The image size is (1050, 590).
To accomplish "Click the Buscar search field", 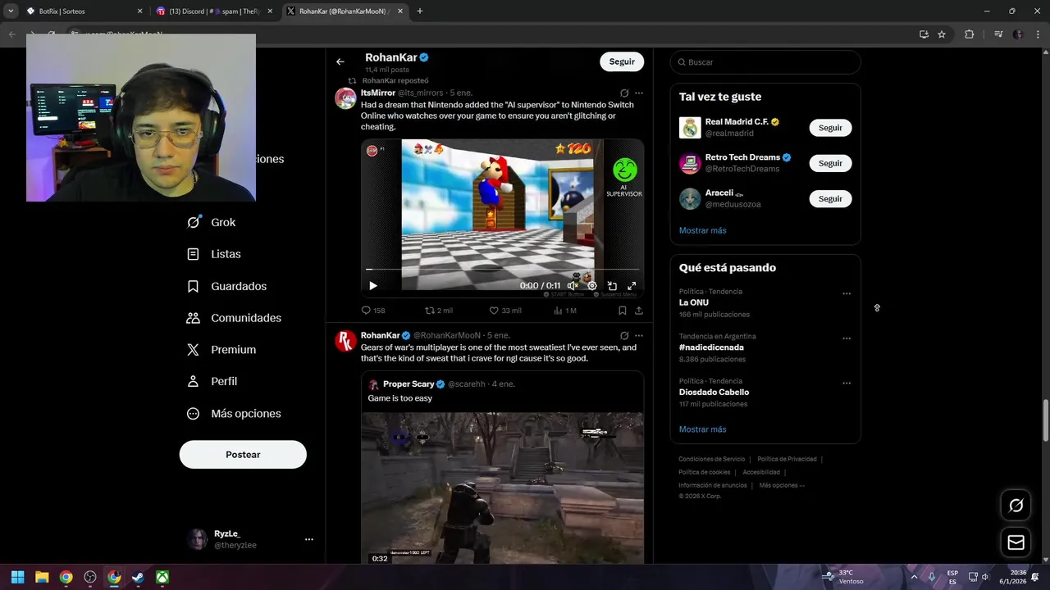I will click(765, 62).
